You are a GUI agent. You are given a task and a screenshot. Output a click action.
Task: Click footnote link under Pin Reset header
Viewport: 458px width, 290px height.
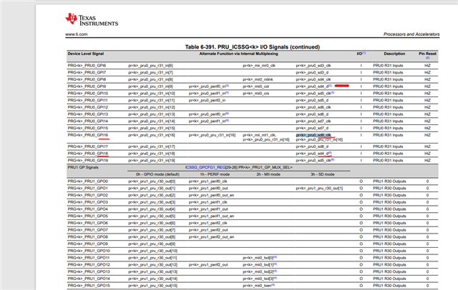(427, 58)
